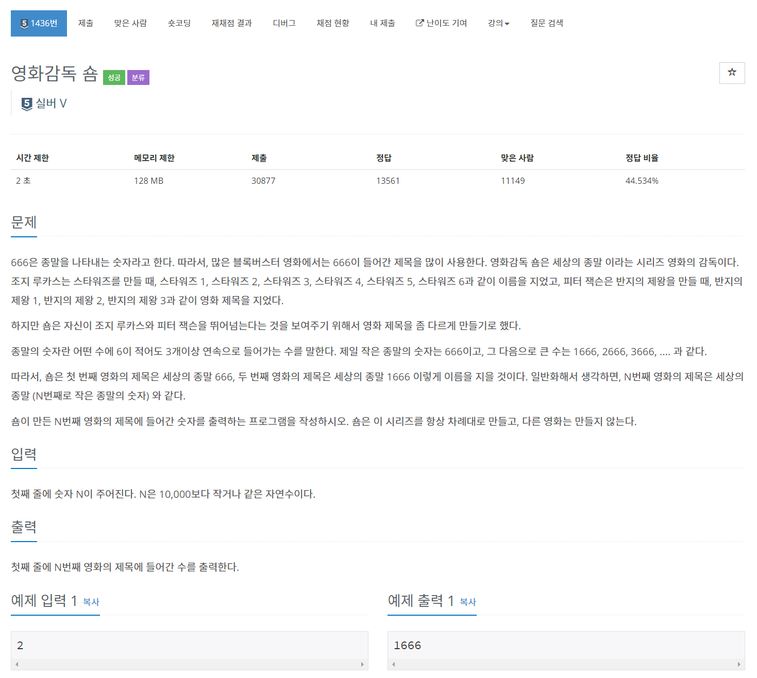The height and width of the screenshot is (678, 757).
Task: Open the 1436번 problem tab
Action: click(x=39, y=23)
